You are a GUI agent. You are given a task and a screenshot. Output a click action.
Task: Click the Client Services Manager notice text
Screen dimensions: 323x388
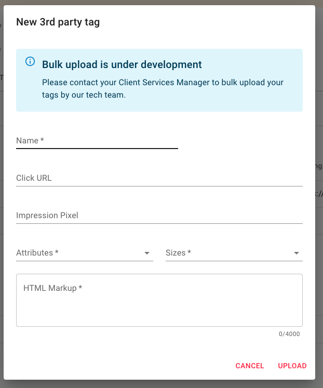point(163,88)
